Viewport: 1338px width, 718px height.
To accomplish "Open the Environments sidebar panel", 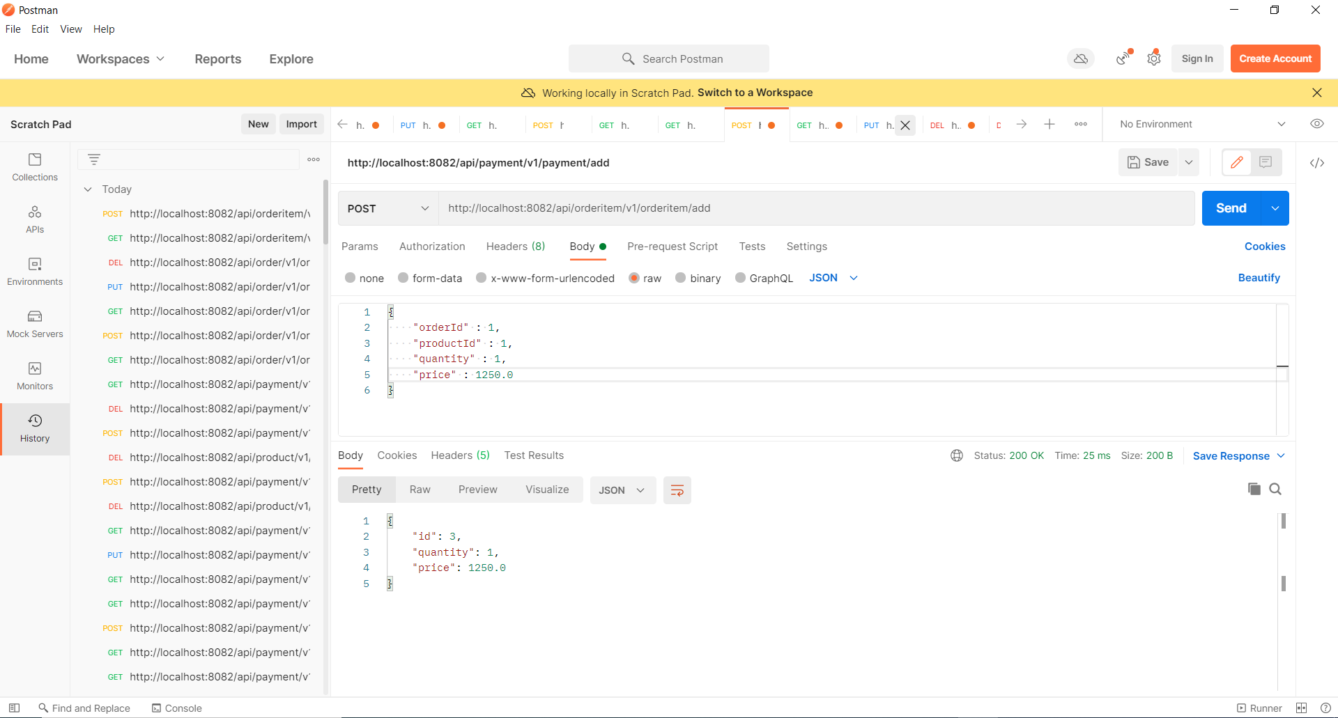I will (35, 272).
